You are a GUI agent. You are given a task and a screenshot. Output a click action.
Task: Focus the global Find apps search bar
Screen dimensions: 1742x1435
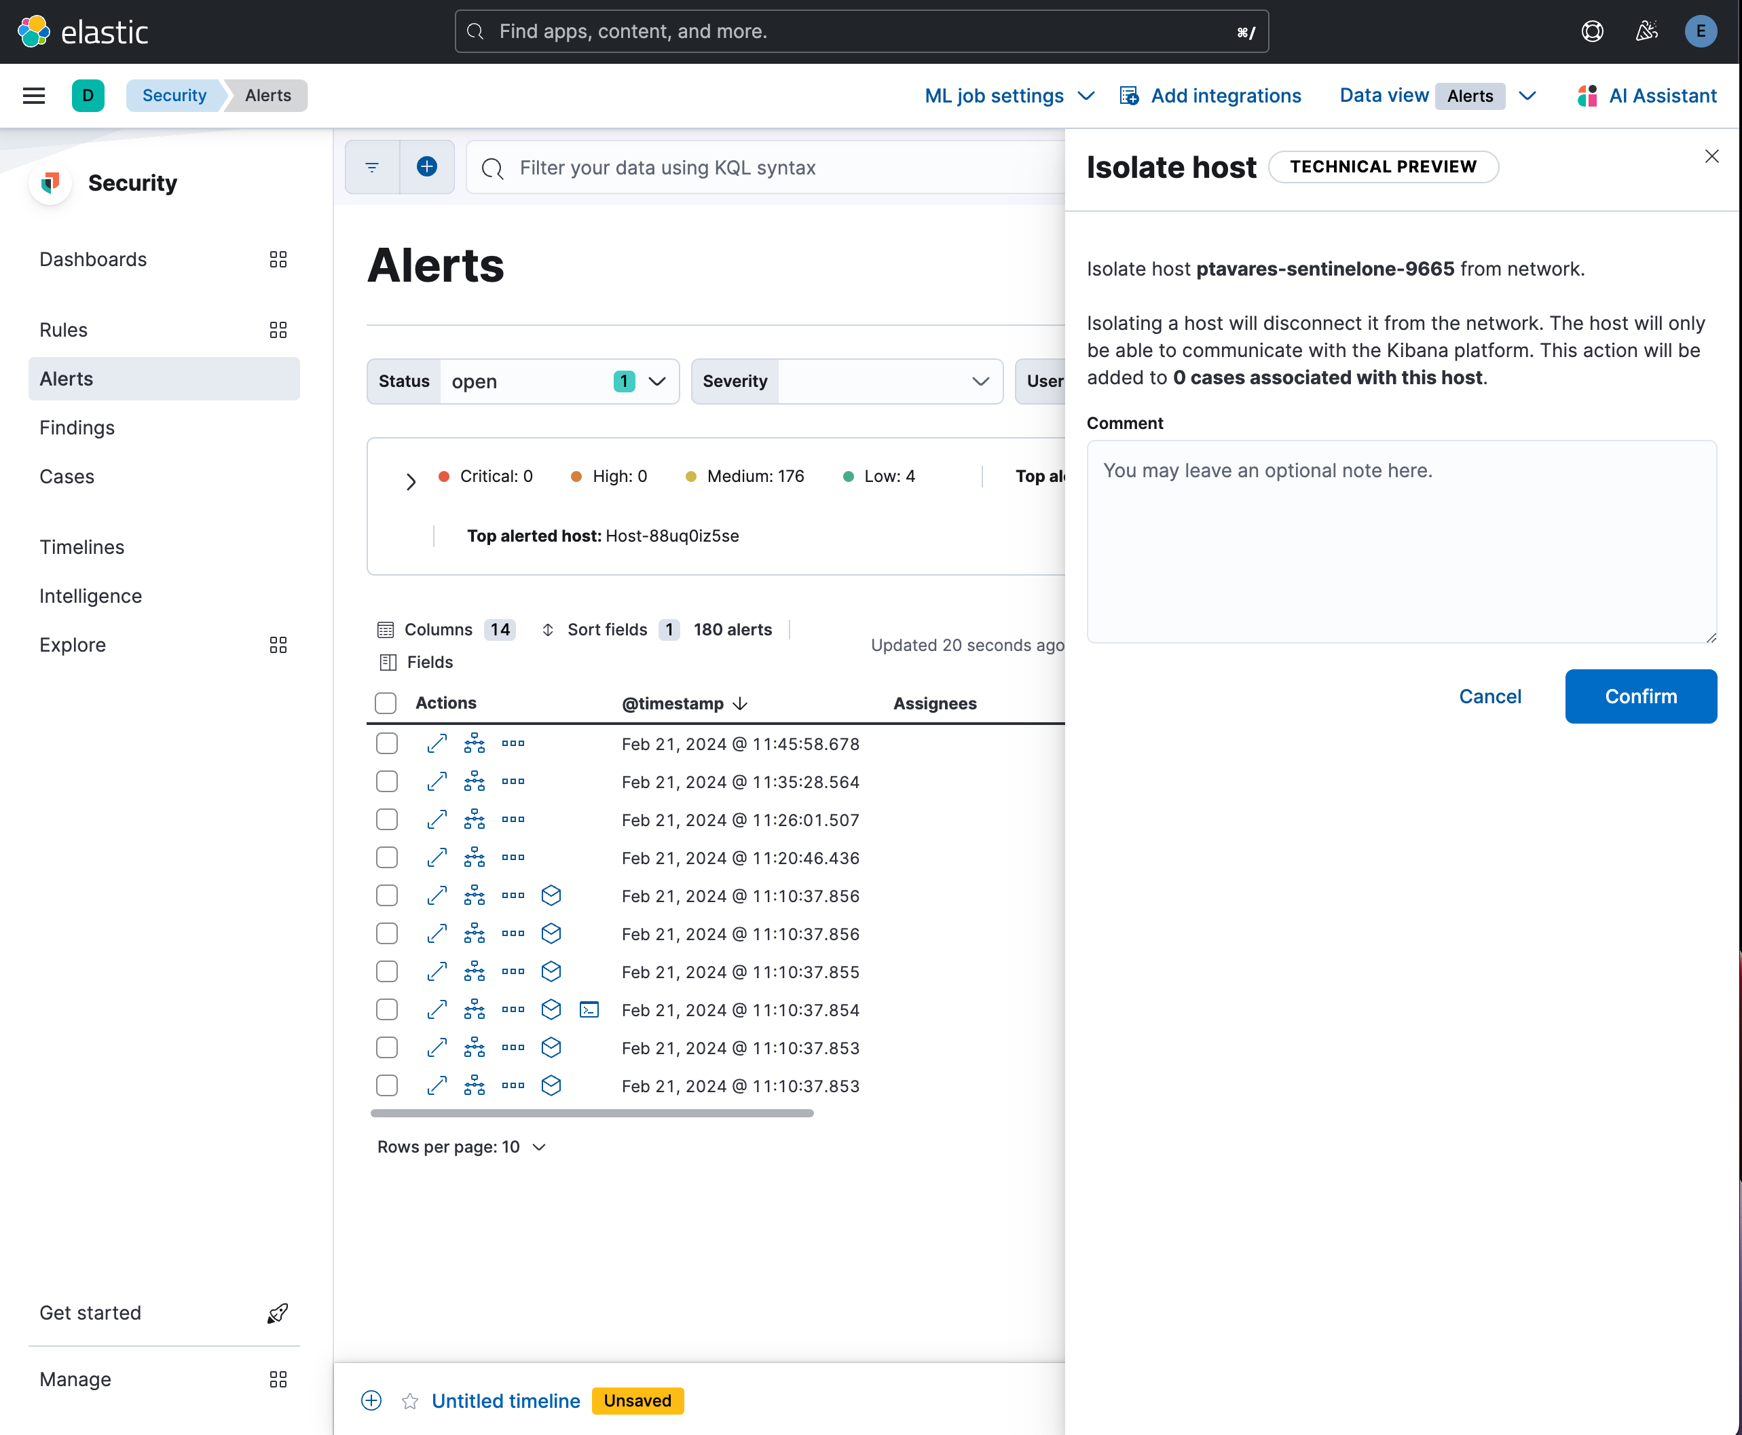click(861, 31)
